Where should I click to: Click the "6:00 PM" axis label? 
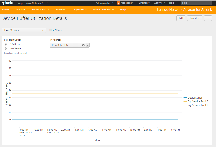175,130
